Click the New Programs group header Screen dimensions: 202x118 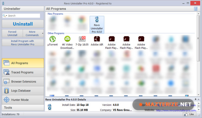click(x=55, y=14)
